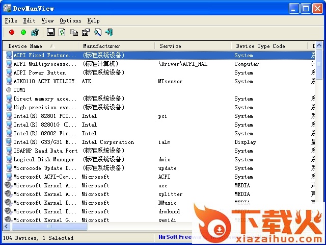This screenshot has height=245, width=326.
Task: Open the Help menu
Action: click(93, 20)
